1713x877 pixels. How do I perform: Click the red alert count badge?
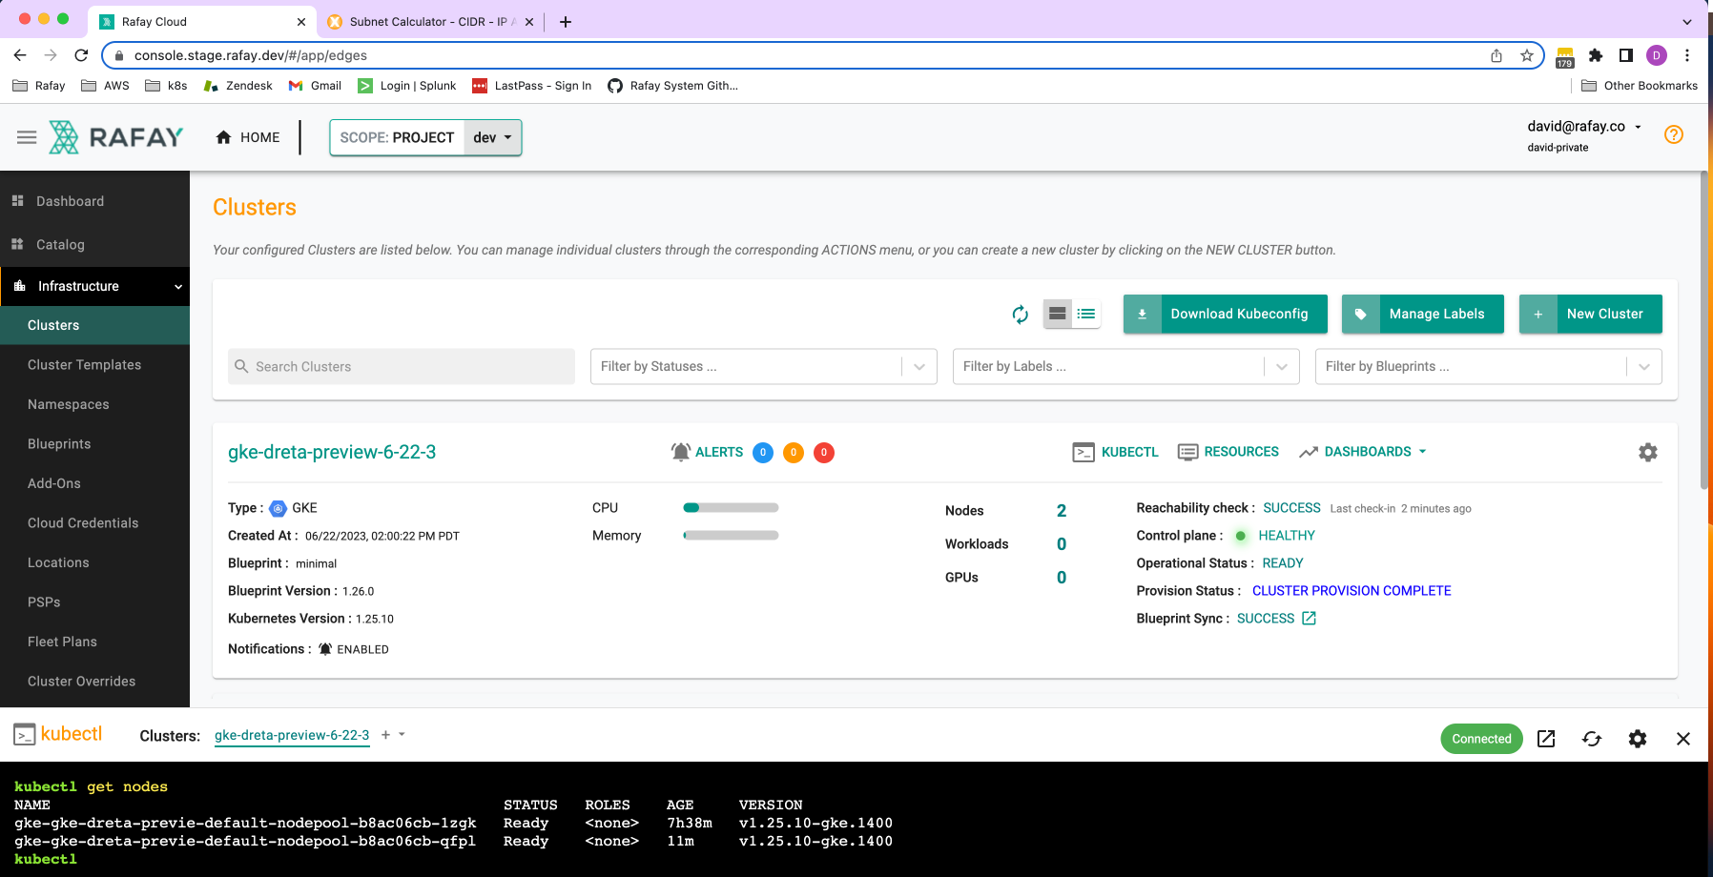[824, 453]
